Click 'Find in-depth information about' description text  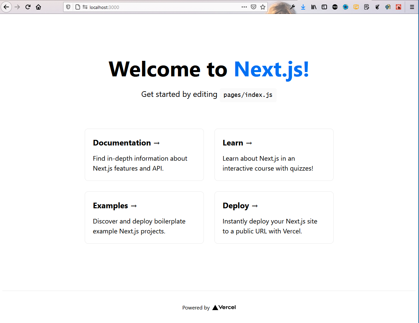tap(140, 158)
